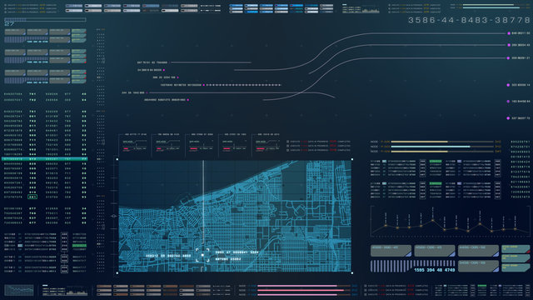Select the grey card above 1595 394 48 4749

(435, 251)
